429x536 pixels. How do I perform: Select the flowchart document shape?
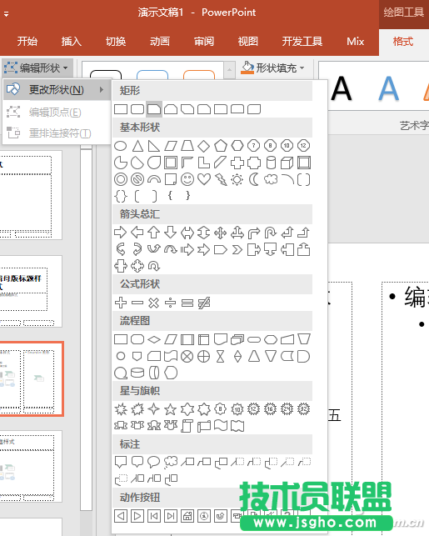(x=221, y=339)
